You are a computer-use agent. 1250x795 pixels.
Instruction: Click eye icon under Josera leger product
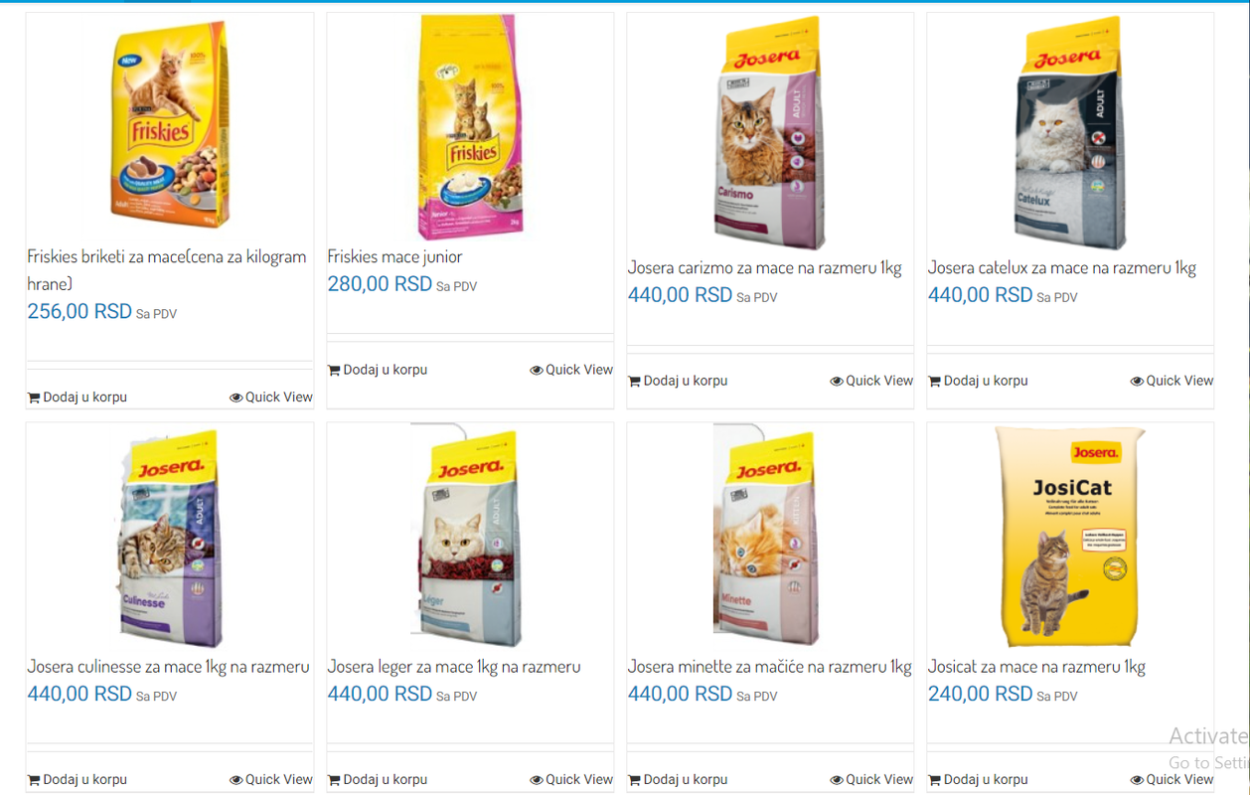(537, 780)
